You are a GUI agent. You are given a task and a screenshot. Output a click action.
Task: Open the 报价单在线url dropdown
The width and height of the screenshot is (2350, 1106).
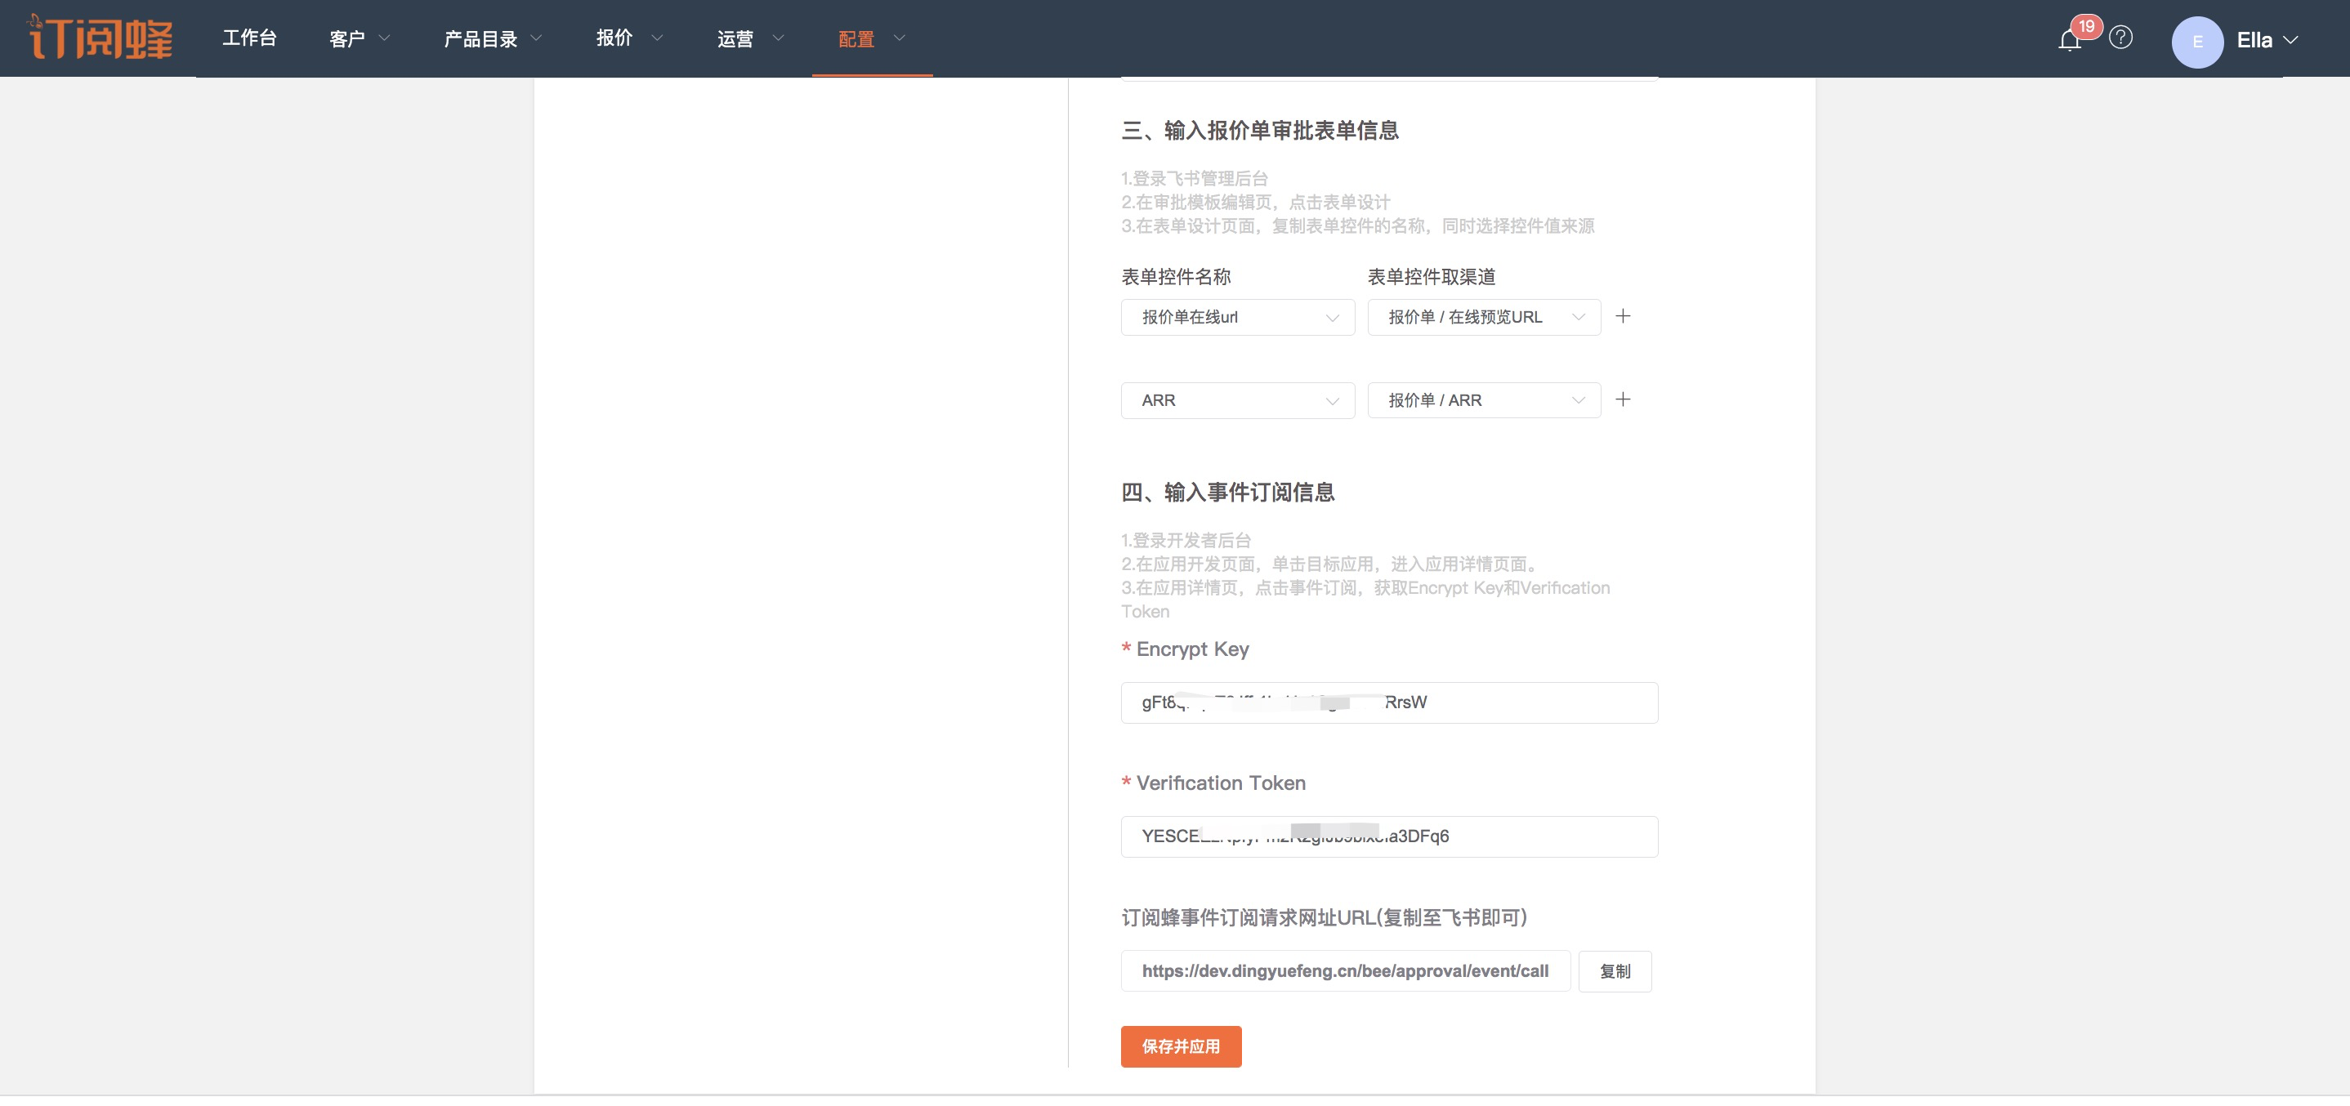(1237, 317)
